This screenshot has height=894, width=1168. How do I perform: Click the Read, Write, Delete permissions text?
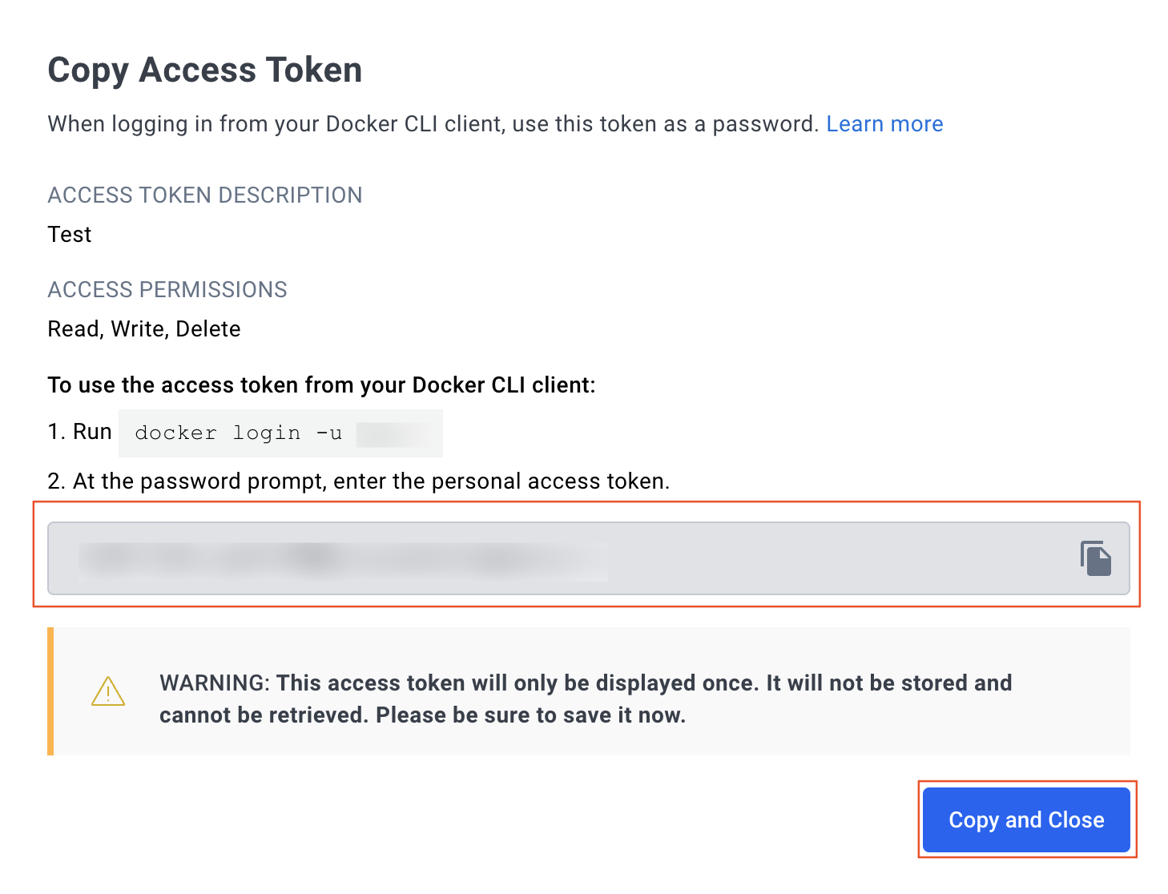pos(144,329)
